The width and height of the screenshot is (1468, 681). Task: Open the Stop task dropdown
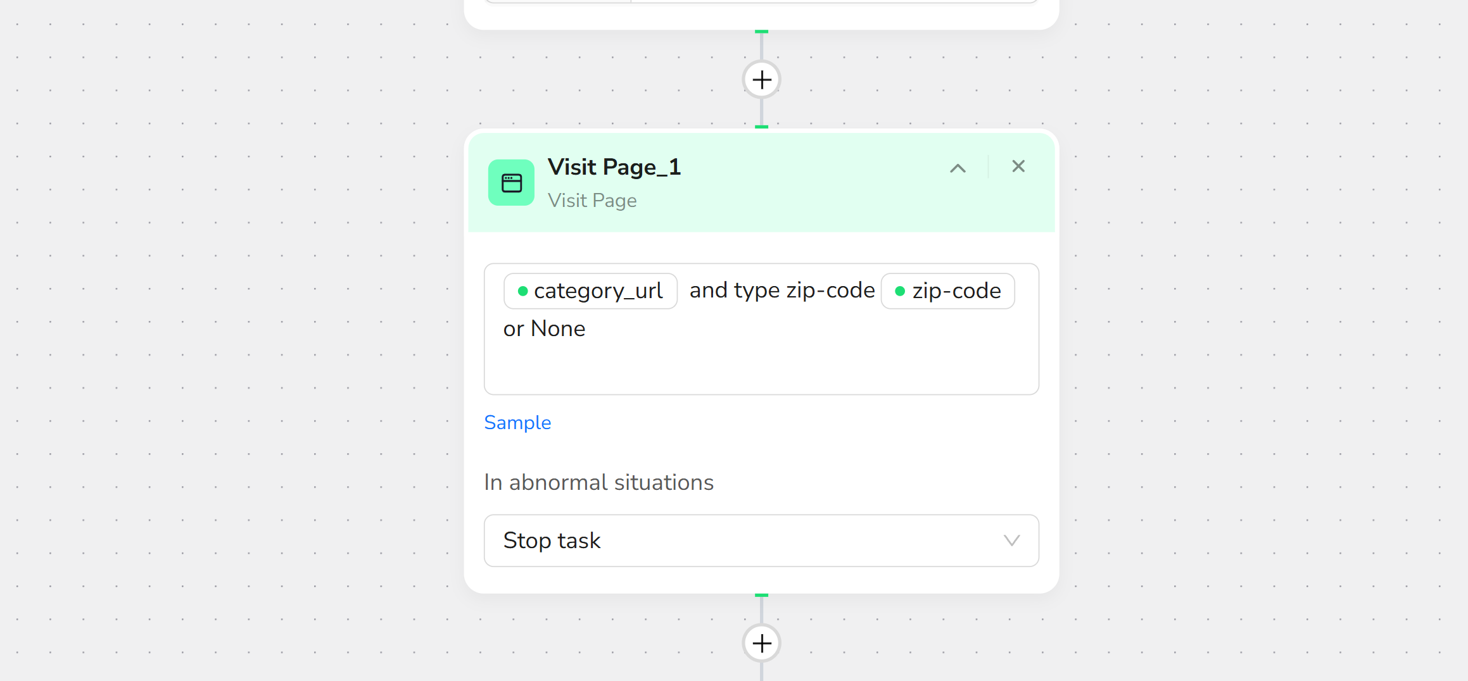tap(761, 540)
